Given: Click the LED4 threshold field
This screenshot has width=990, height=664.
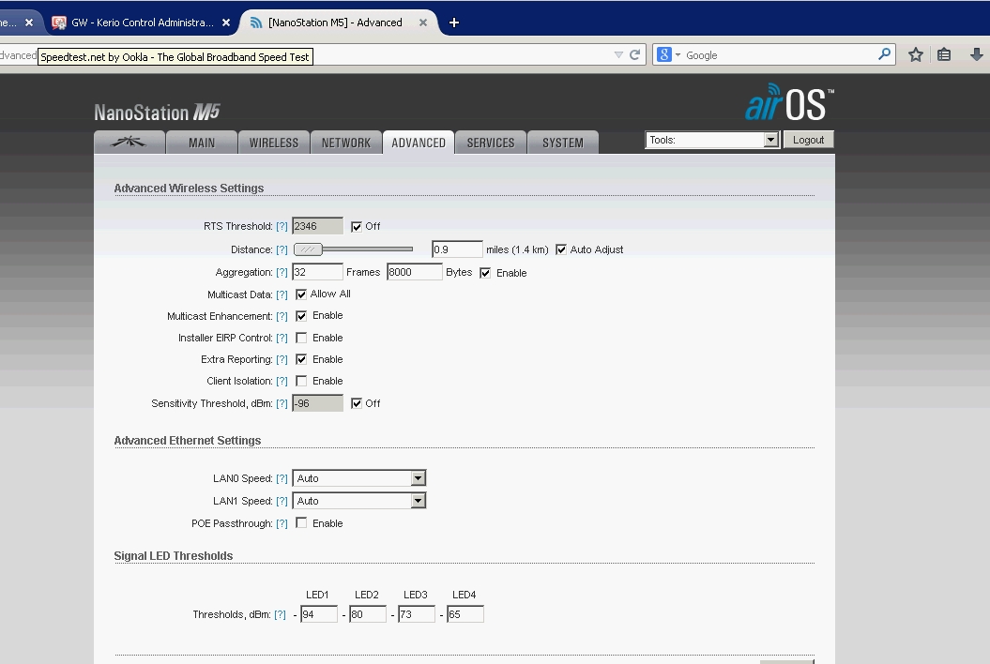Looking at the screenshot, I should (465, 614).
